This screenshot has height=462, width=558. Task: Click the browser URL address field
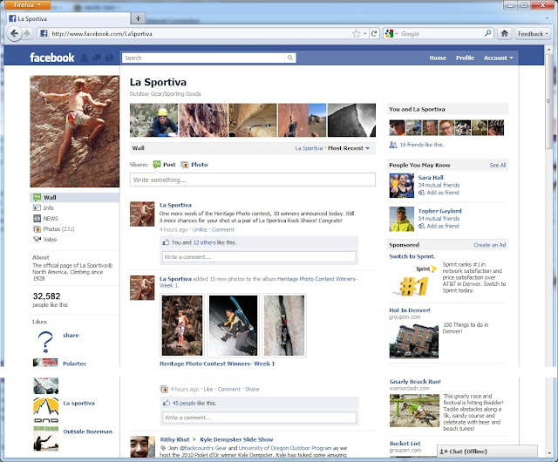click(200, 34)
